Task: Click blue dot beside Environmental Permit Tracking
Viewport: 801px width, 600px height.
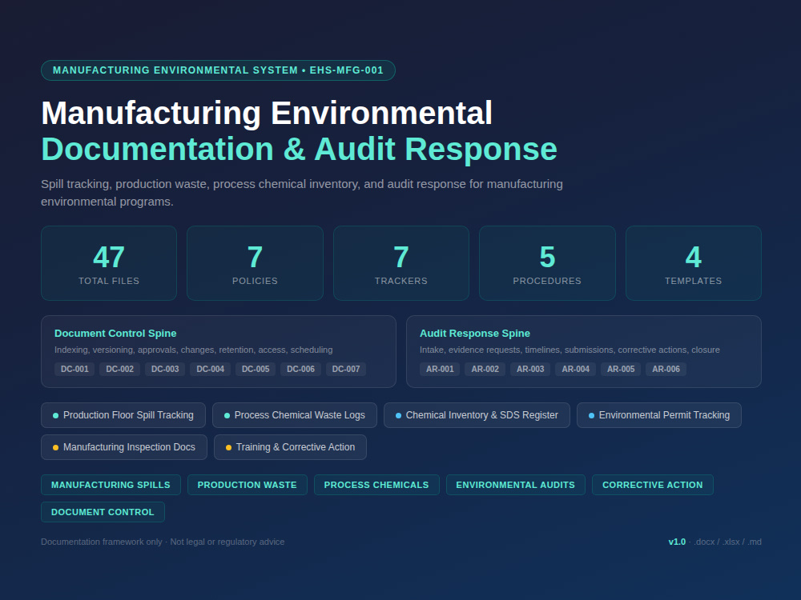Action: tap(592, 416)
